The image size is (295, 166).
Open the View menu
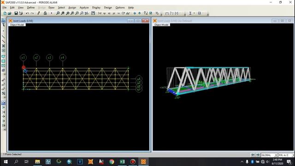(x=21, y=7)
